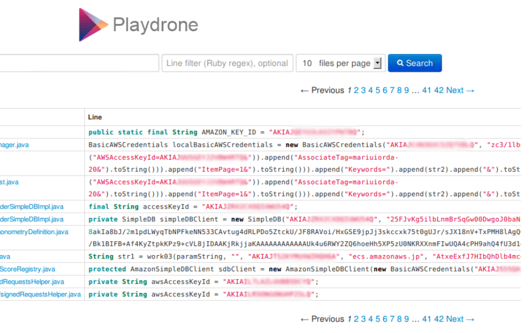Open page 6 in pagination below results

click(385, 319)
